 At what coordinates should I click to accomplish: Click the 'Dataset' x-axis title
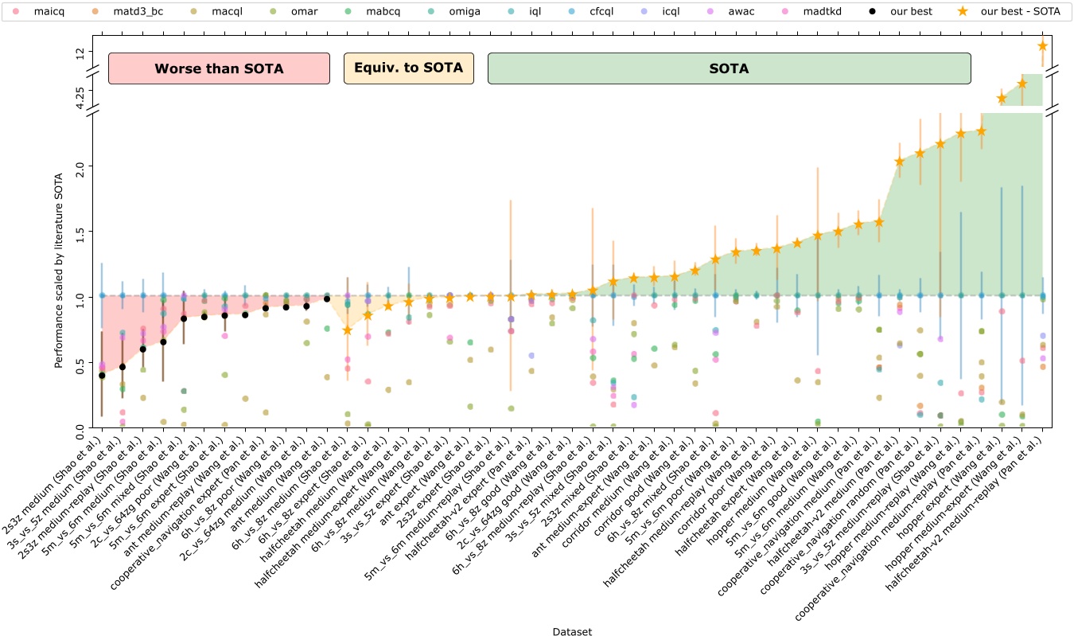[572, 630]
